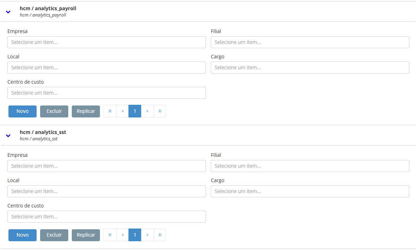This screenshot has width=416, height=250.
Task: Go to first page in analytics_payroll pagination
Action: (x=109, y=111)
